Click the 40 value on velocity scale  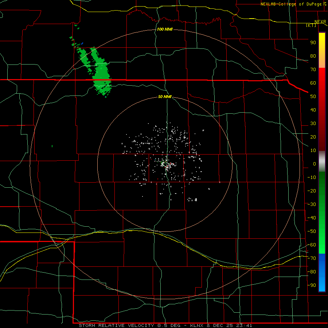(313, 110)
